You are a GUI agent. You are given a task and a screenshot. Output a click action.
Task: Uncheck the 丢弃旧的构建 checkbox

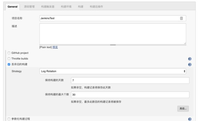[9, 64]
